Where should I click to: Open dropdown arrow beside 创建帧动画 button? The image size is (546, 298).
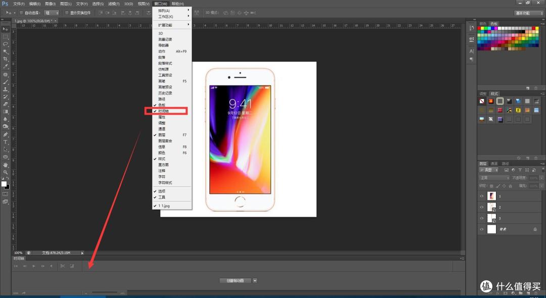tap(255, 281)
